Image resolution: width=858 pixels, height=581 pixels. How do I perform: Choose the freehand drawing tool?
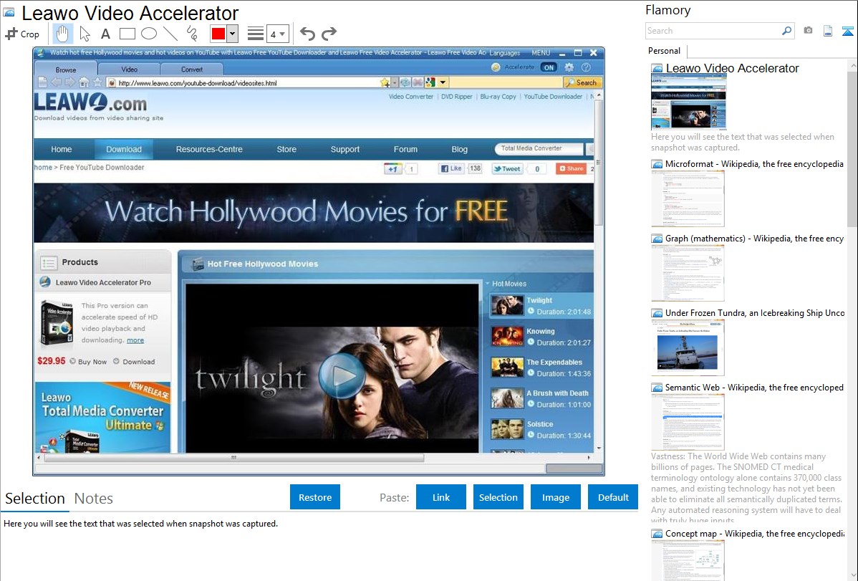[192, 34]
